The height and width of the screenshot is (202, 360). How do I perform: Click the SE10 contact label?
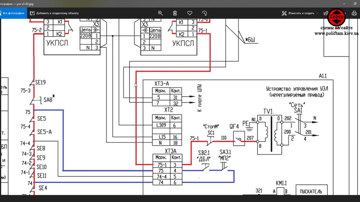tap(41, 167)
